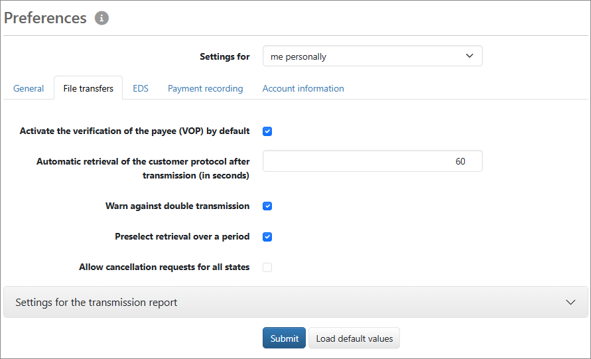Viewport: 591px width, 359px height.
Task: Switch to the General tab
Action: (29, 88)
